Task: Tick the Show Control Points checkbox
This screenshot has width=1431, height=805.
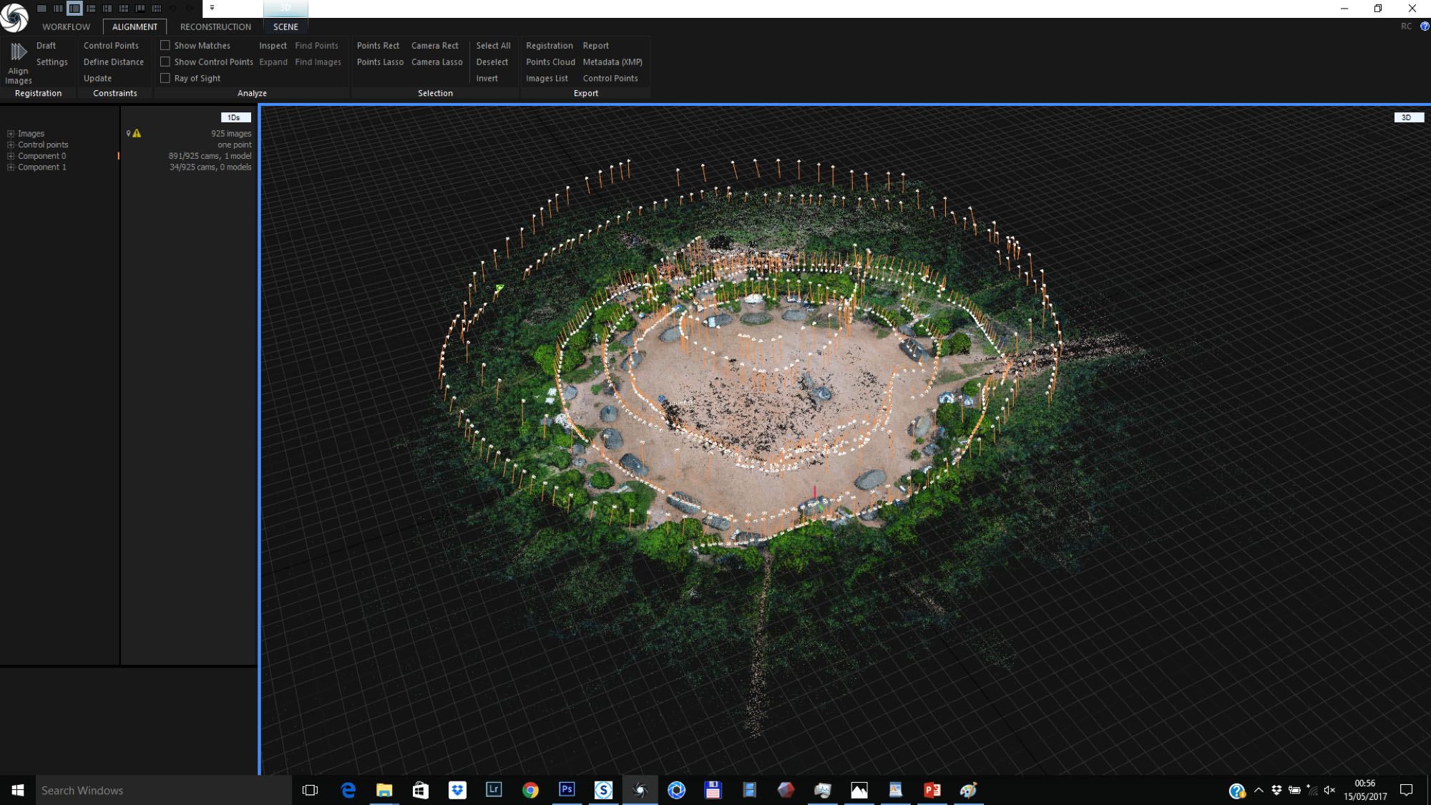Action: (165, 62)
